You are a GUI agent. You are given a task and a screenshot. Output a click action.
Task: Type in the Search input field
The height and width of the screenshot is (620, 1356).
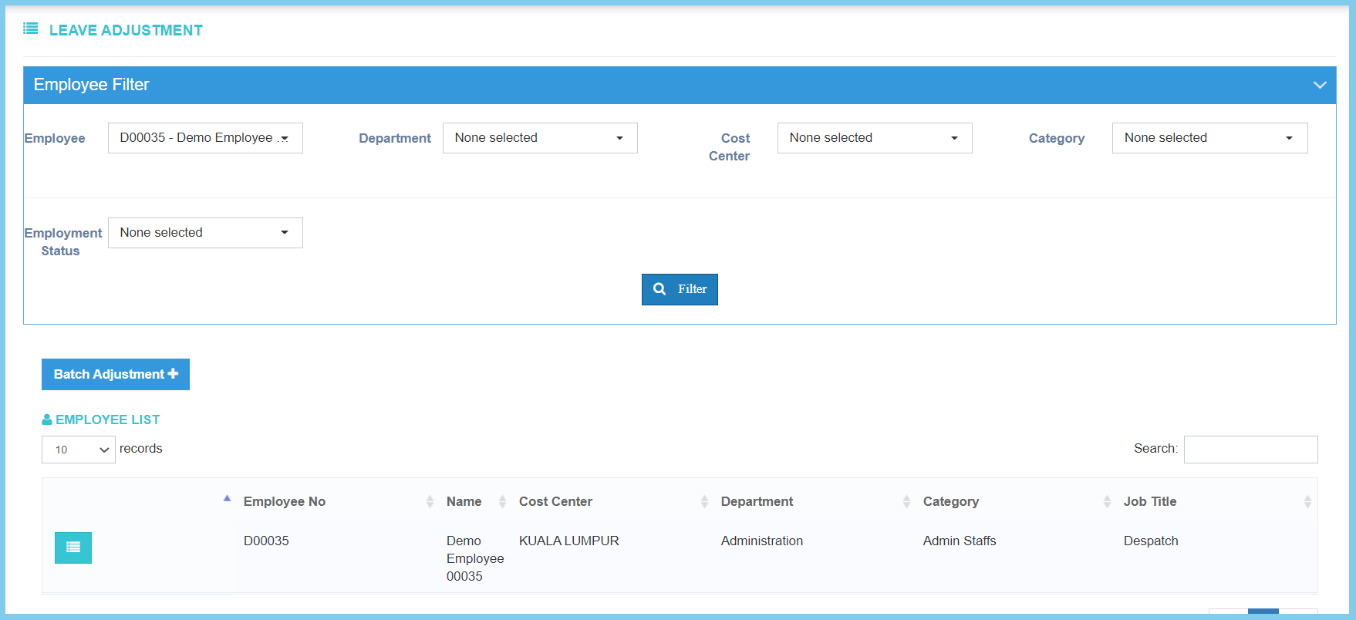1250,450
